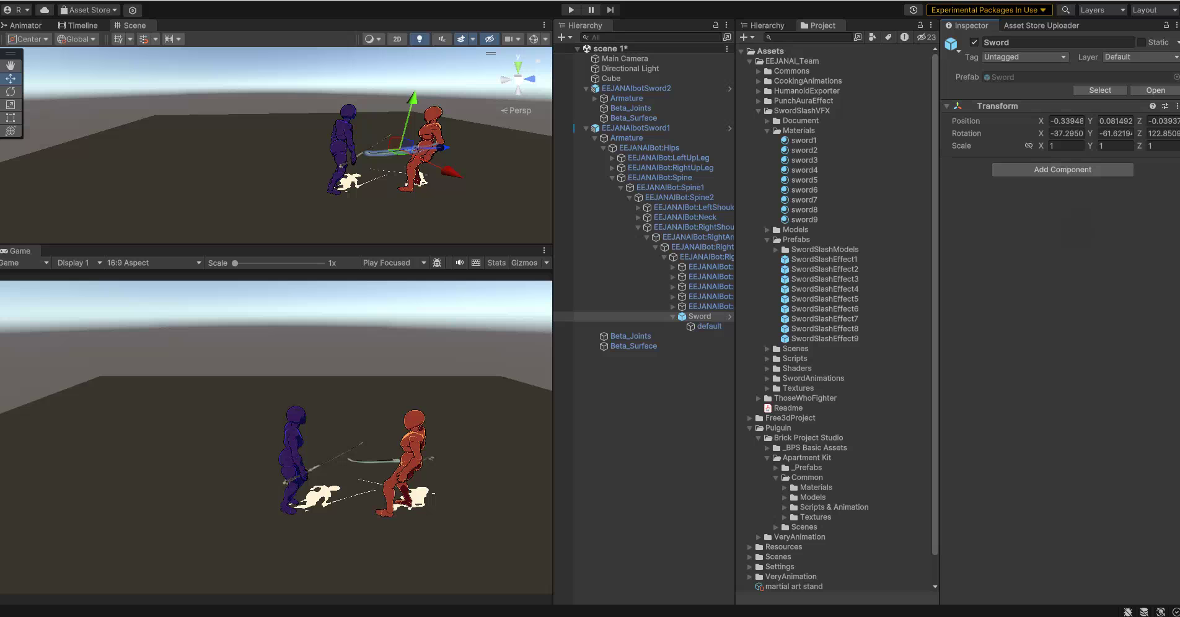Select the Transform combined tool
This screenshot has width=1180, height=617.
(x=11, y=131)
